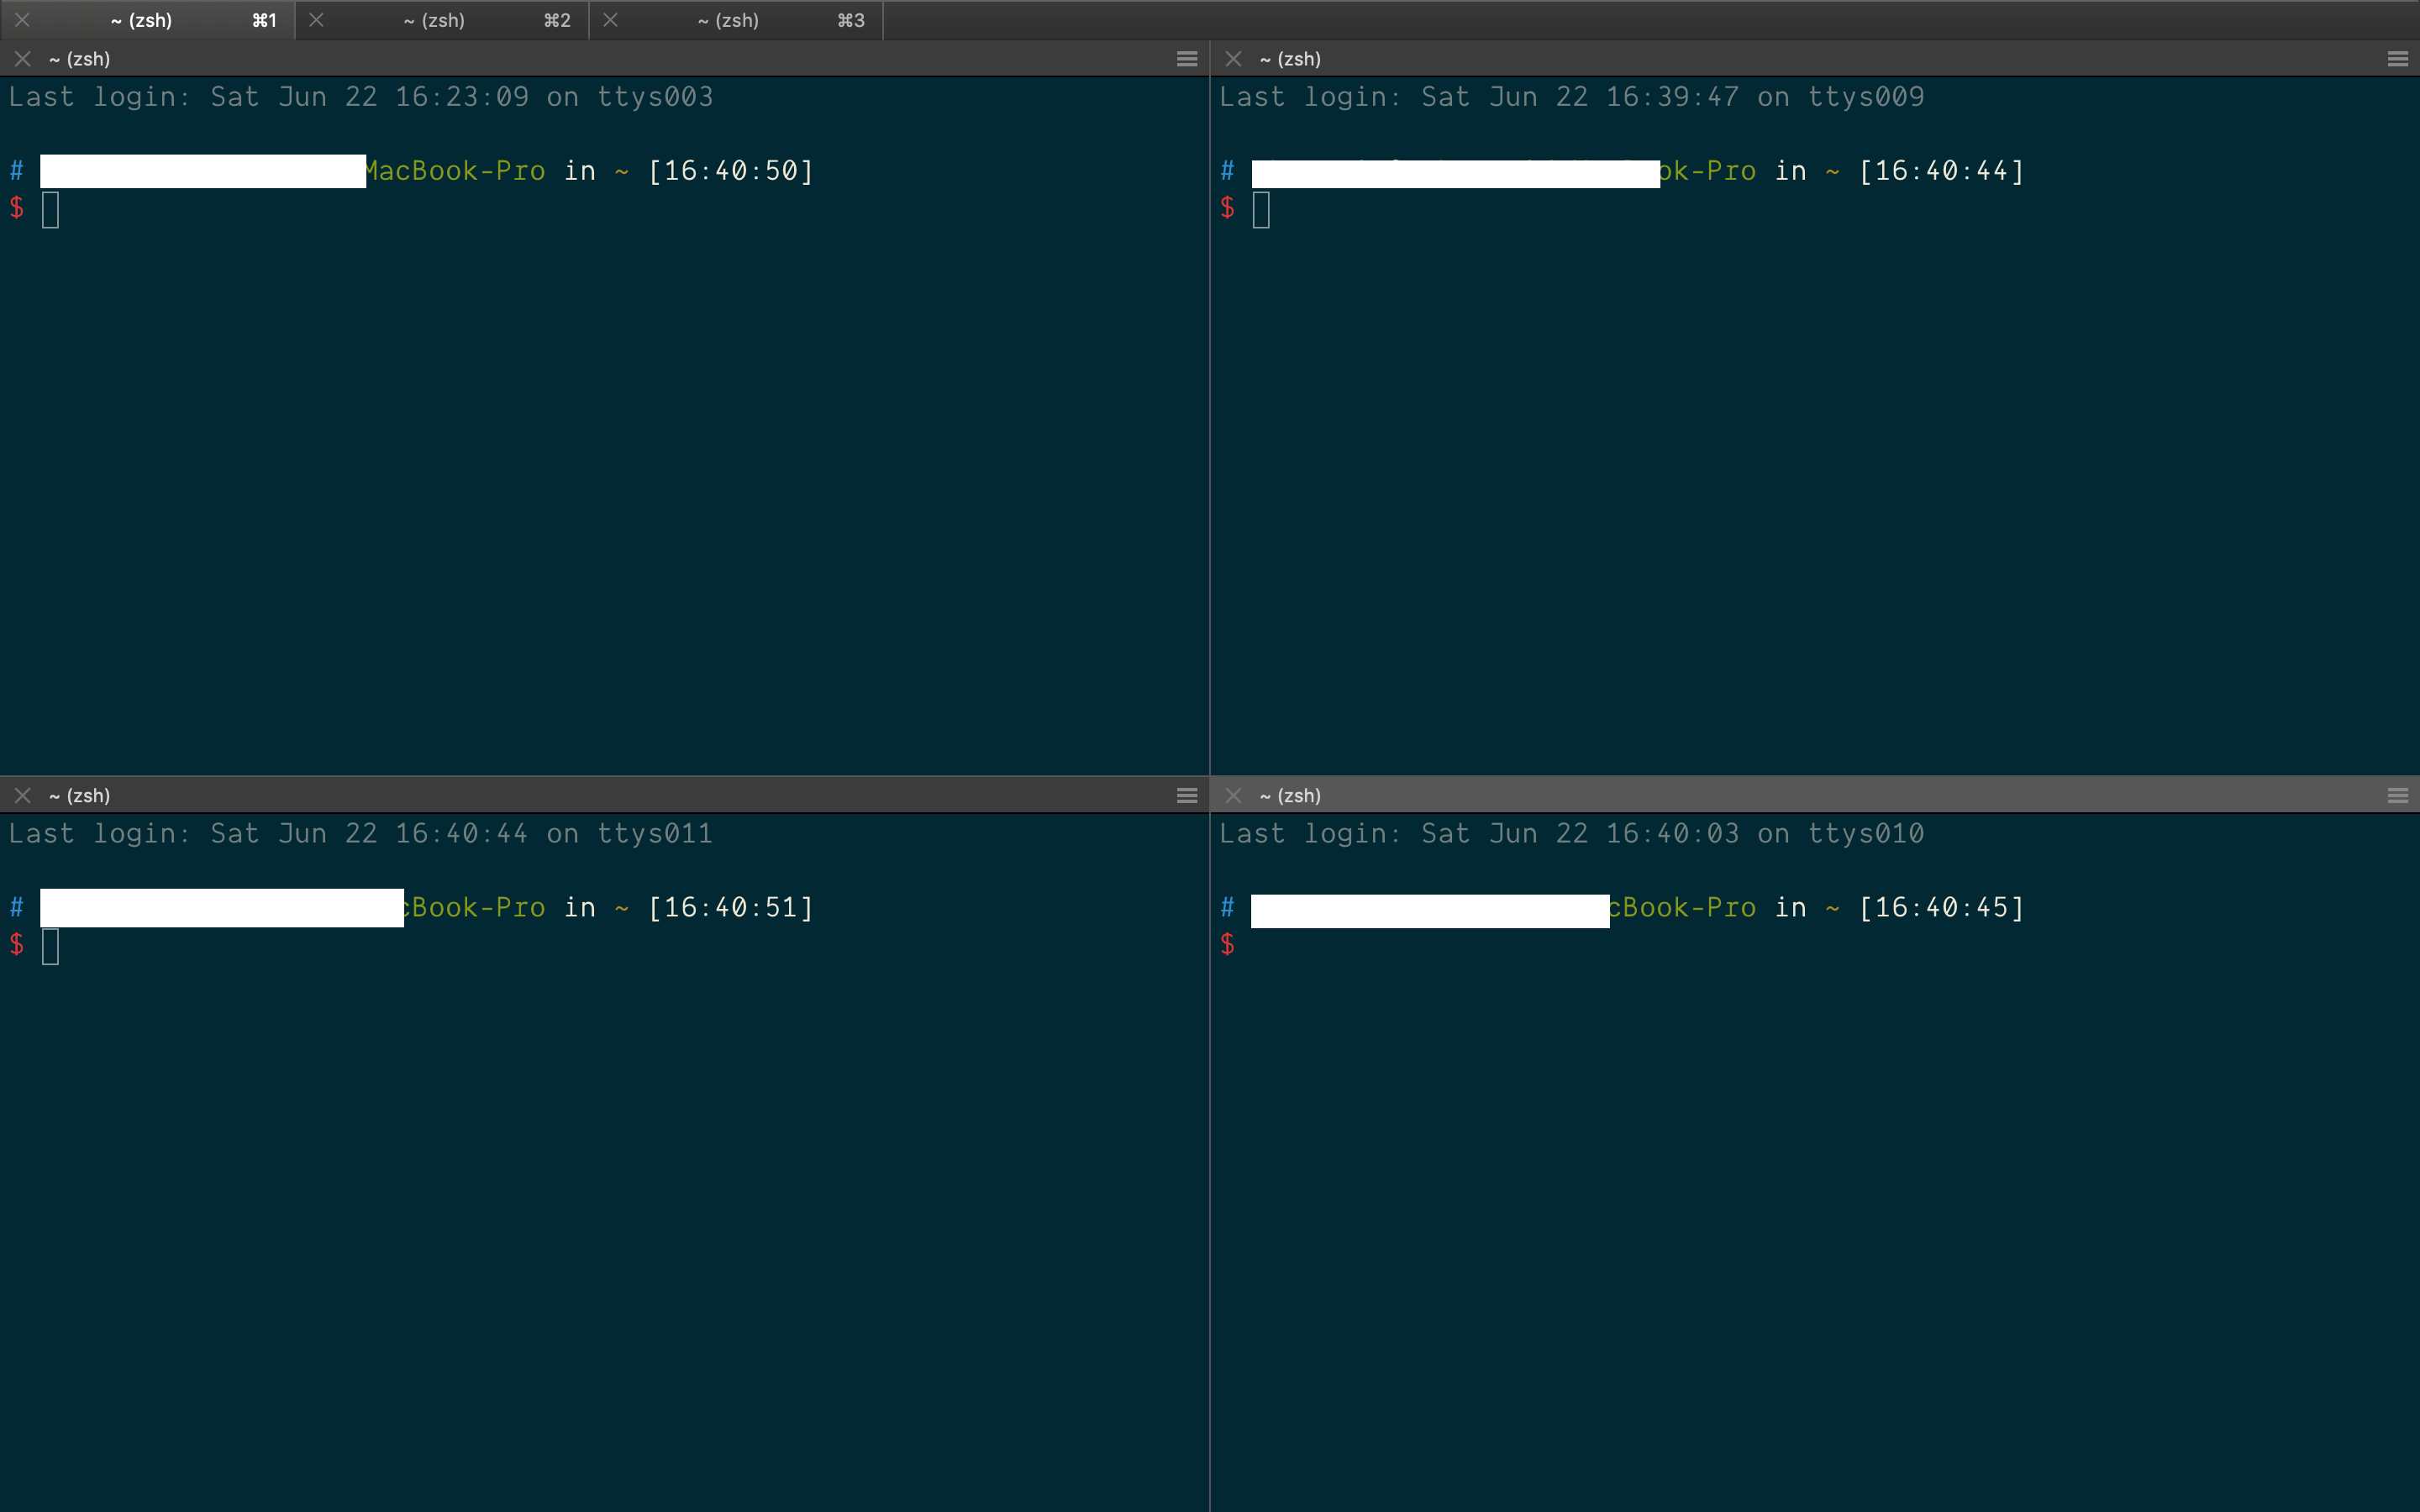Close the ttys011 pane with its X icon
The height and width of the screenshot is (1512, 2420).
tap(23, 795)
